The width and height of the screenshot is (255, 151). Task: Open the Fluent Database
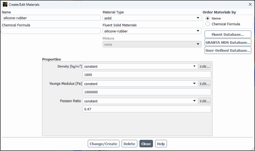(x=228, y=35)
